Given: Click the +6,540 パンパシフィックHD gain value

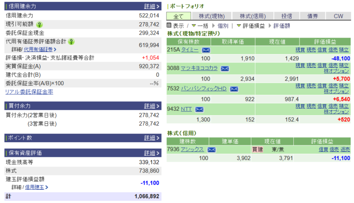Looking at the screenshot, I should (x=341, y=99).
